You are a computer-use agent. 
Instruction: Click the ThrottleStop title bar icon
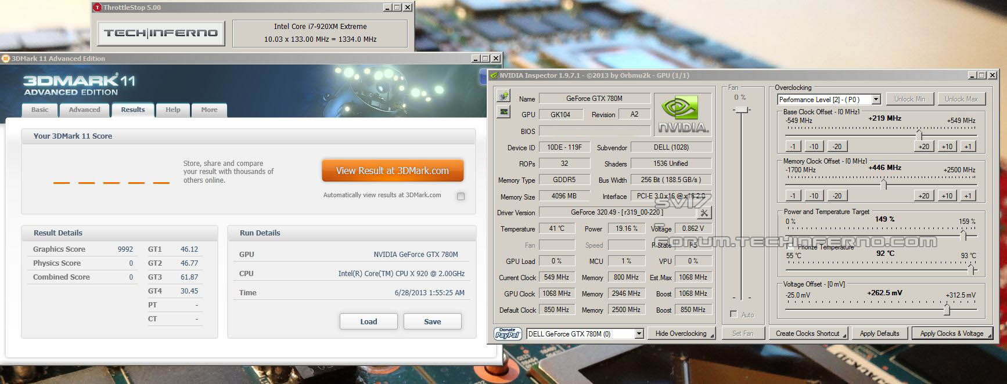[98, 8]
